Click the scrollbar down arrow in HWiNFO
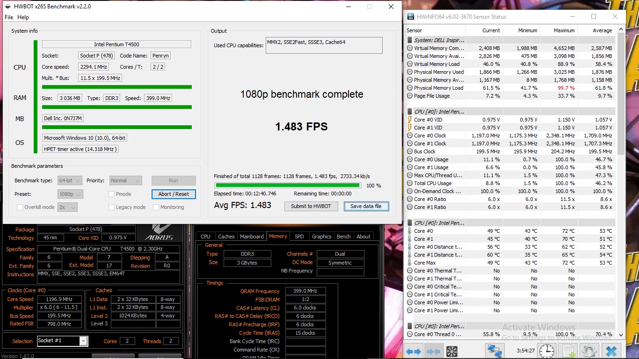Image resolution: width=639 pixels, height=359 pixels. [x=621, y=334]
